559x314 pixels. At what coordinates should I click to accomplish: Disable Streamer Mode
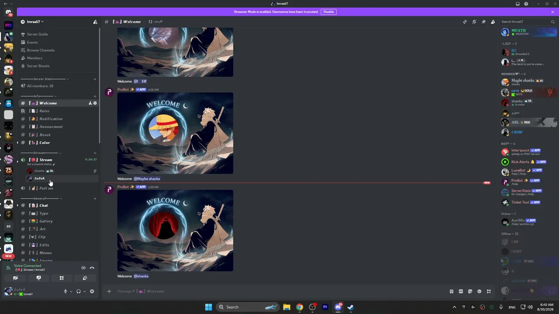328,12
